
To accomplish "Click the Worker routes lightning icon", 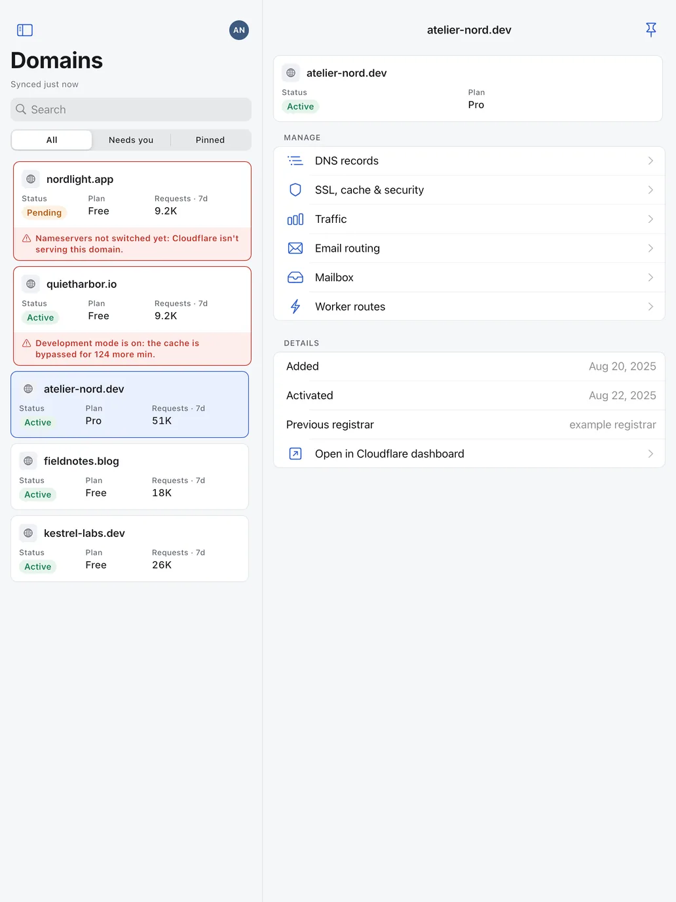I will (295, 307).
